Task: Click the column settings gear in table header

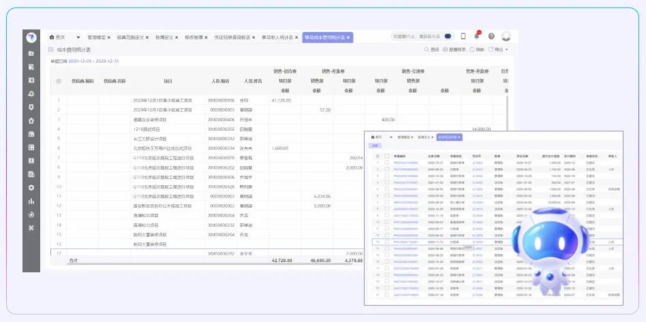Action: [58, 80]
